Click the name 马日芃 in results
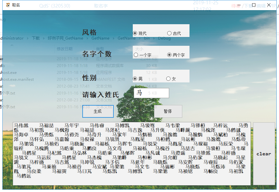279x192 pixels. [x=85, y=171]
